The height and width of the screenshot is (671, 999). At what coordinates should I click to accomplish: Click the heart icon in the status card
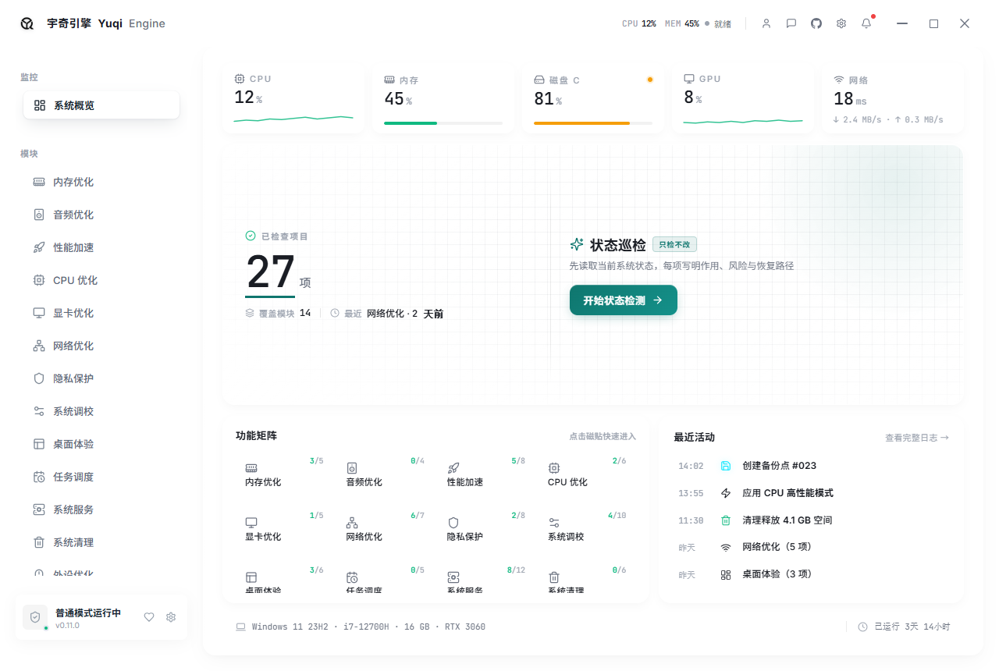coord(149,617)
